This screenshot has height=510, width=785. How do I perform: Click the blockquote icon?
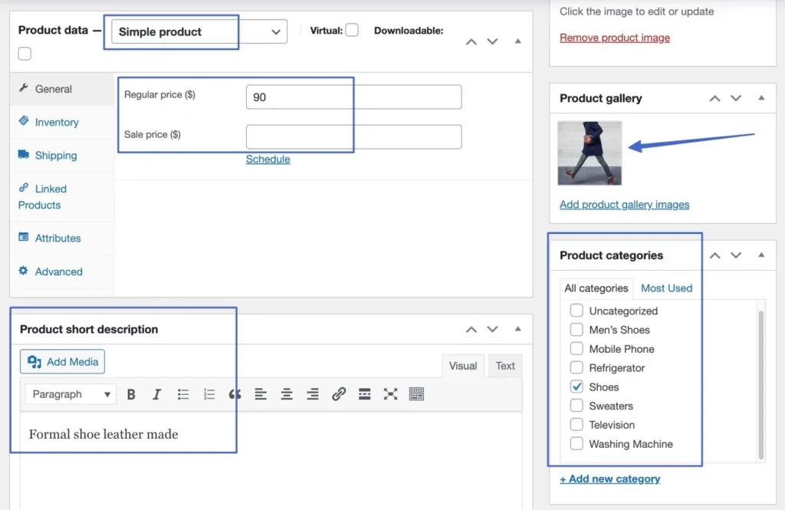(235, 394)
